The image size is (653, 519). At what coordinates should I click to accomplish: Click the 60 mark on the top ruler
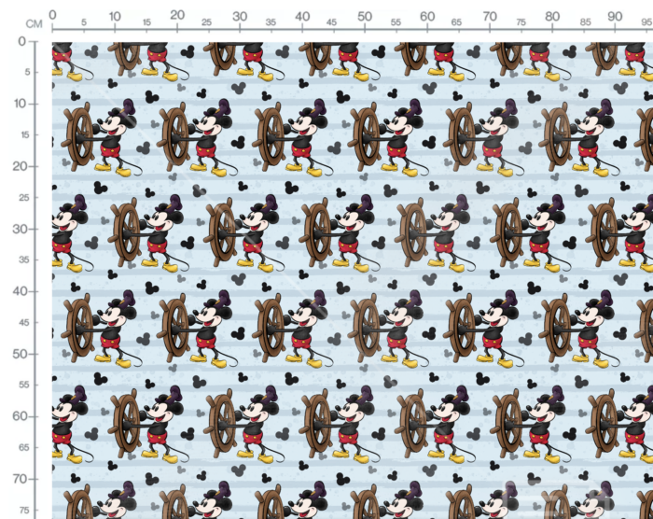427,16
